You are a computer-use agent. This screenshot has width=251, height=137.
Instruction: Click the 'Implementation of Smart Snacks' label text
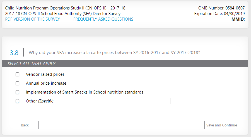coord(85,92)
